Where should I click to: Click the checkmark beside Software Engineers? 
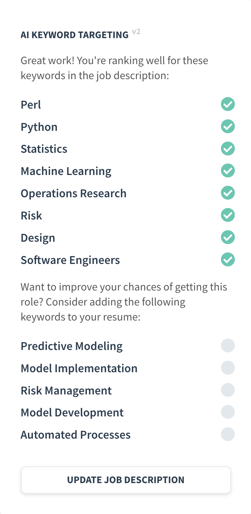(228, 259)
